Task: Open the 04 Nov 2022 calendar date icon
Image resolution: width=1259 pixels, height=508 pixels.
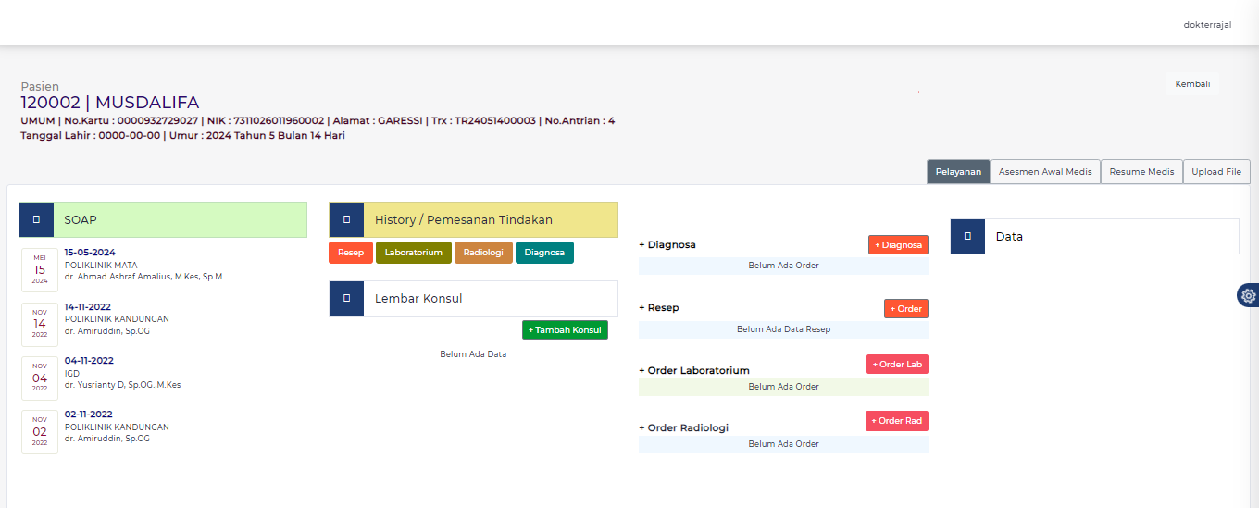Action: click(40, 378)
